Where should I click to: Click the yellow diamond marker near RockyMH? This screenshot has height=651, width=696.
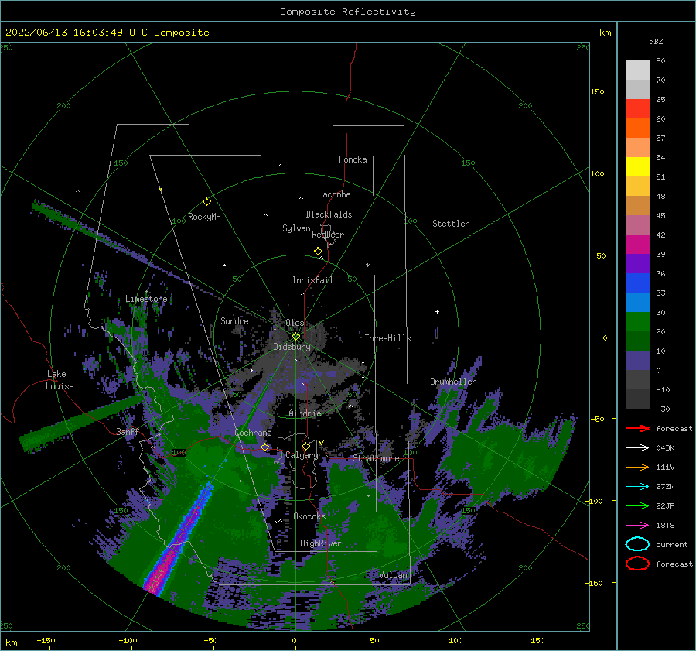point(206,202)
